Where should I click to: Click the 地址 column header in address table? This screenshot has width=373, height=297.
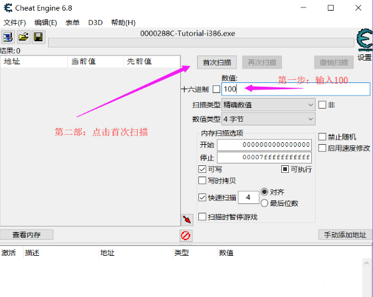[135, 253]
